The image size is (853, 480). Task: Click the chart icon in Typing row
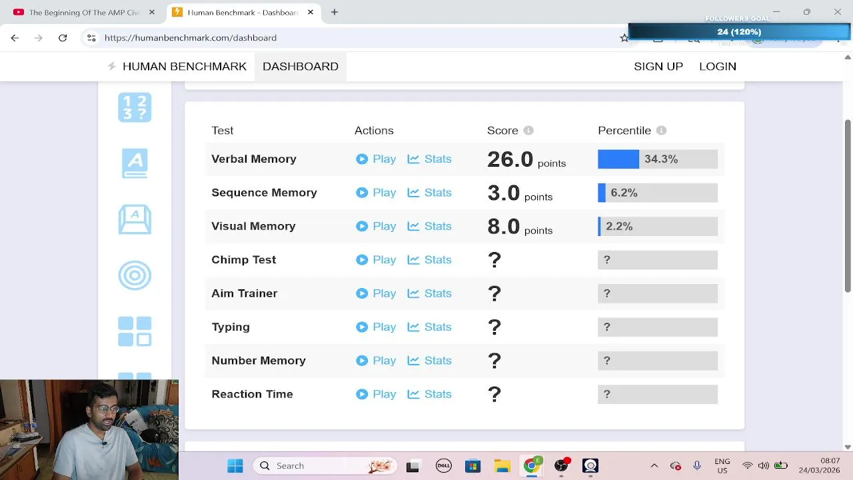pyautogui.click(x=413, y=327)
